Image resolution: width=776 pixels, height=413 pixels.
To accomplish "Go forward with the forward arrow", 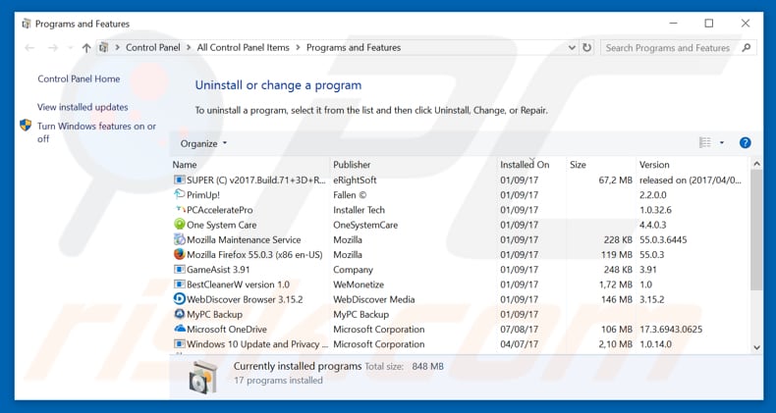I will pyautogui.click(x=52, y=48).
